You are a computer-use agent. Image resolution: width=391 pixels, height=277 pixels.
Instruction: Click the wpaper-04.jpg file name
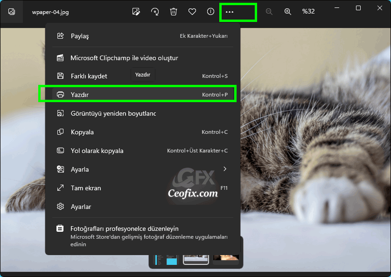point(50,12)
